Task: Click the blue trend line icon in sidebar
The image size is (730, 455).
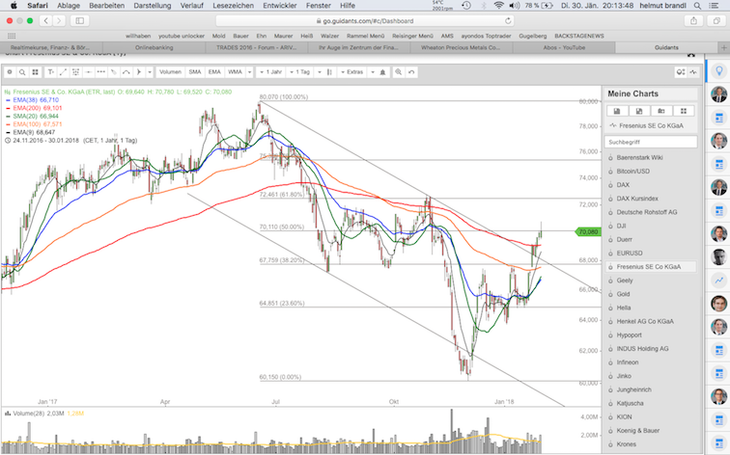Action: 718,280
